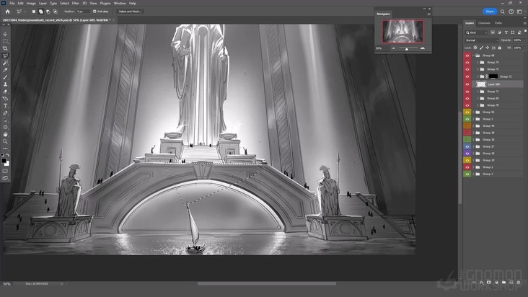The image size is (528, 297).
Task: Select the Rectangular Marquee tool
Action: [5, 41]
